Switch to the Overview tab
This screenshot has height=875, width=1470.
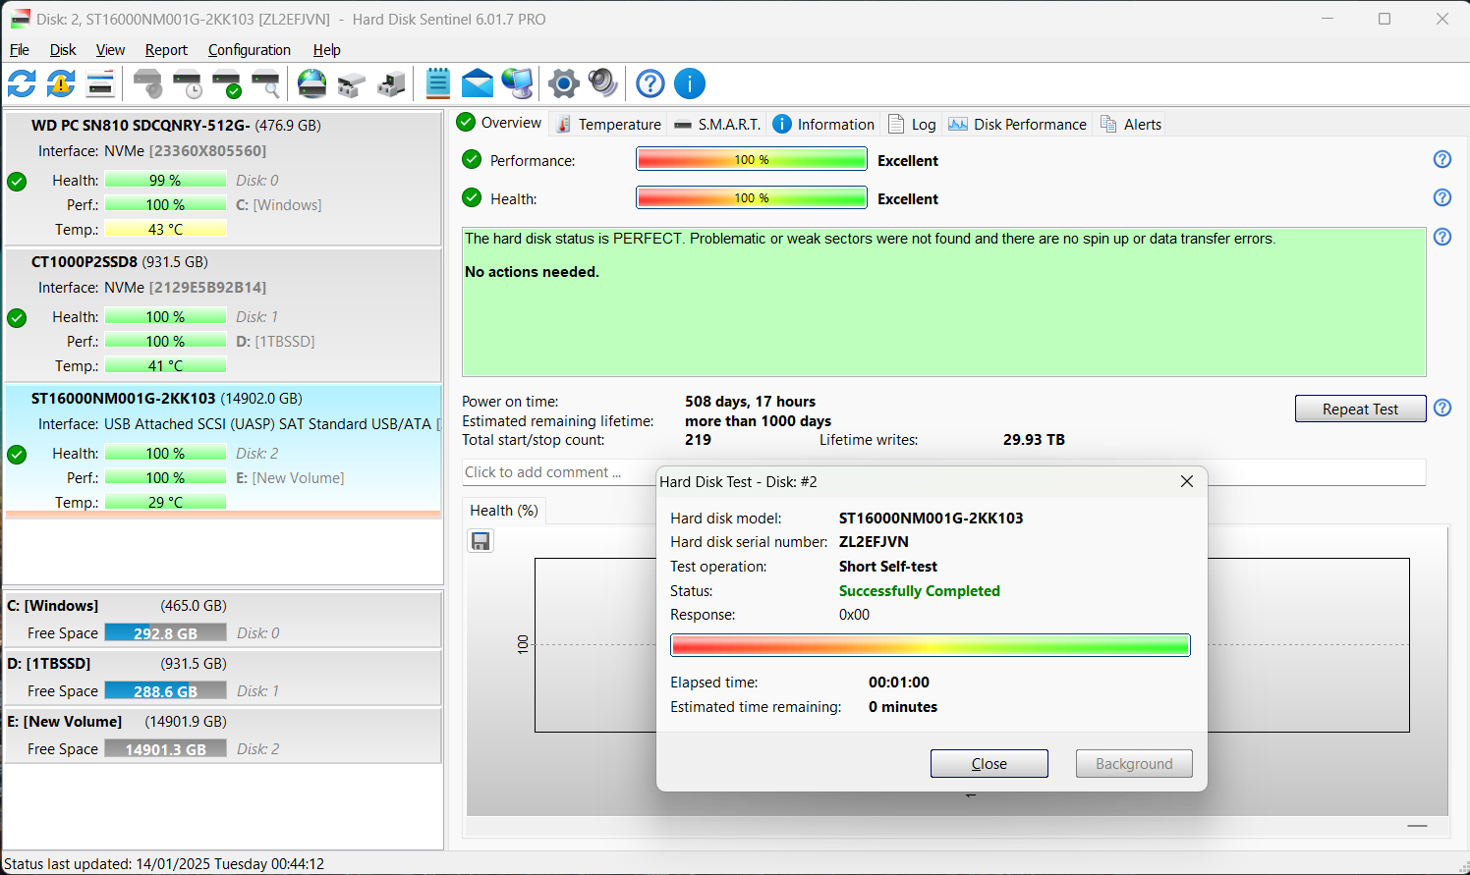[x=500, y=123]
